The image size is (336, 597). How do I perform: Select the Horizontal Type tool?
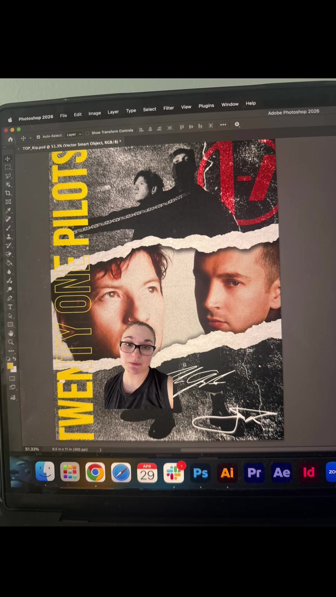pyautogui.click(x=10, y=307)
